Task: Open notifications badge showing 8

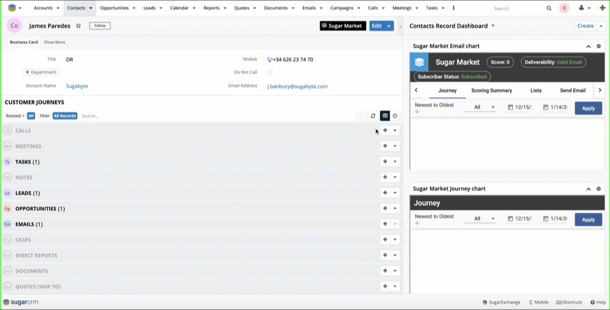Action: point(564,8)
